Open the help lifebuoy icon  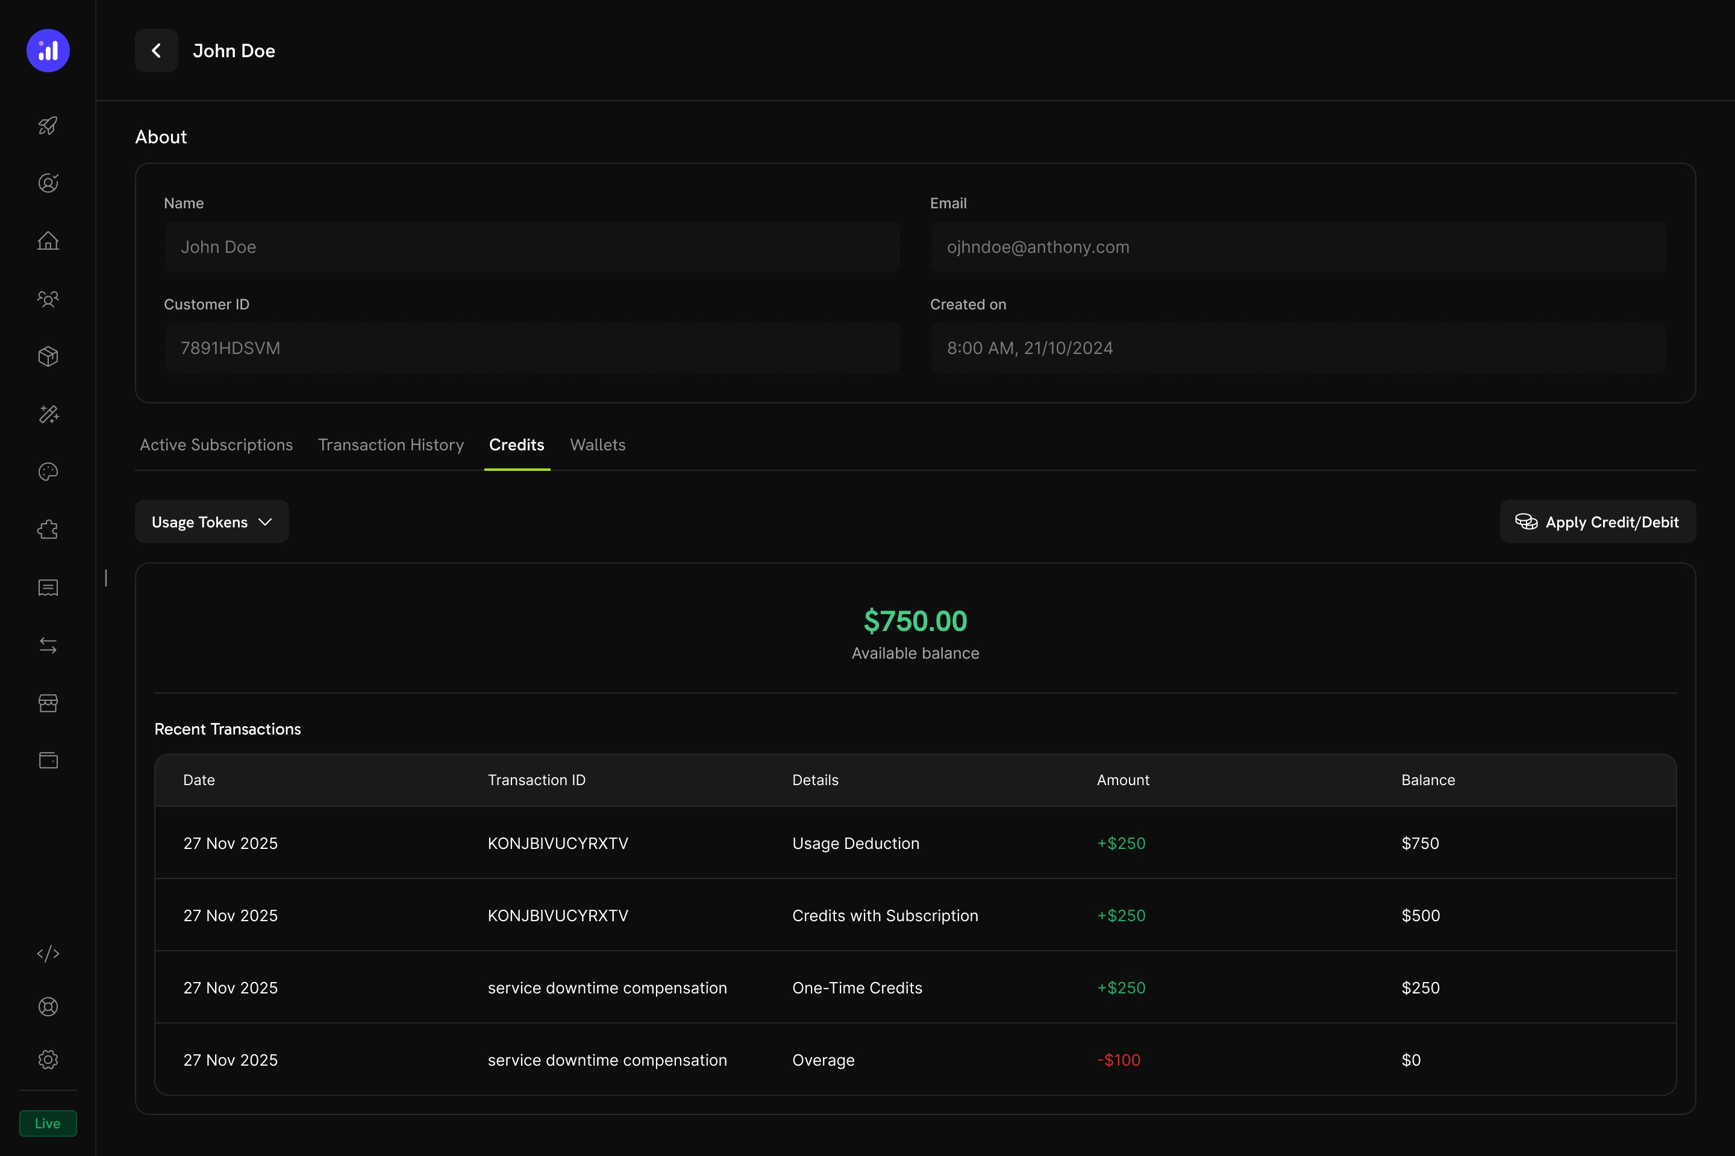tap(48, 1006)
